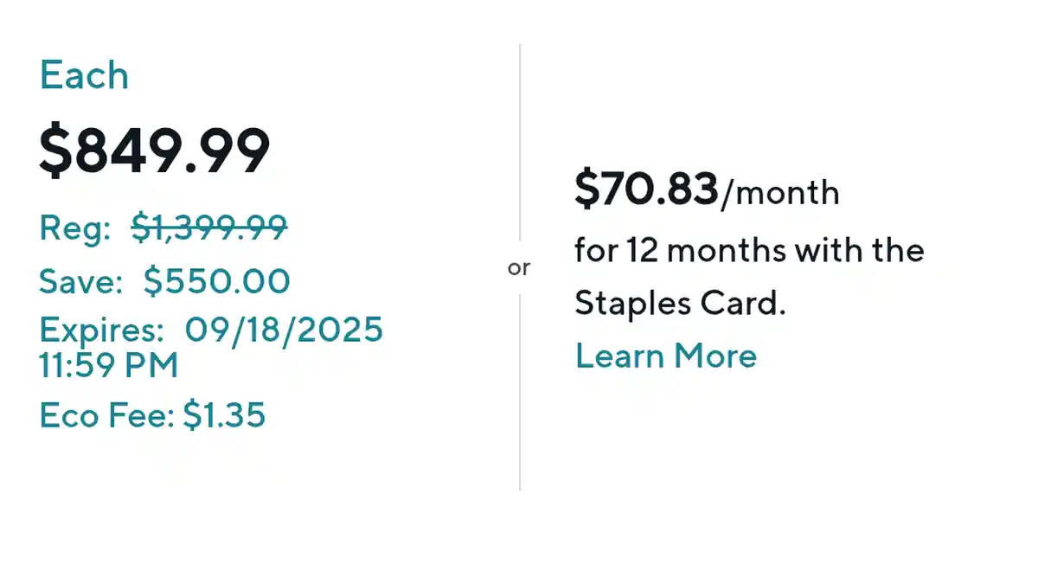This screenshot has height=584, width=1038.
Task: Click the crossed-out $1,399.99 regular price
Action: pos(209,228)
